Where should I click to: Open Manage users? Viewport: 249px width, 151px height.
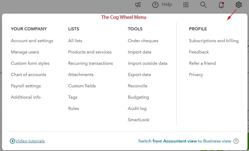(25, 52)
